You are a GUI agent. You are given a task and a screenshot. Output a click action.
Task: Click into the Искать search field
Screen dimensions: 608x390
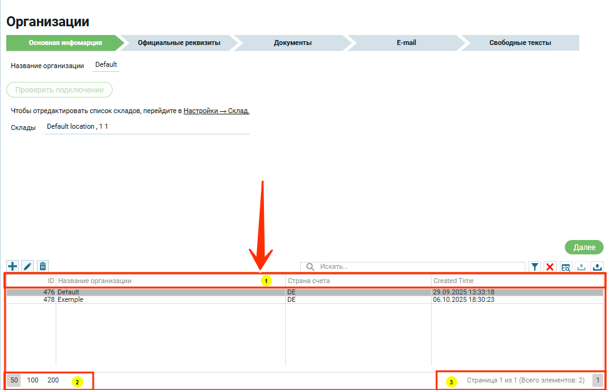point(419,267)
